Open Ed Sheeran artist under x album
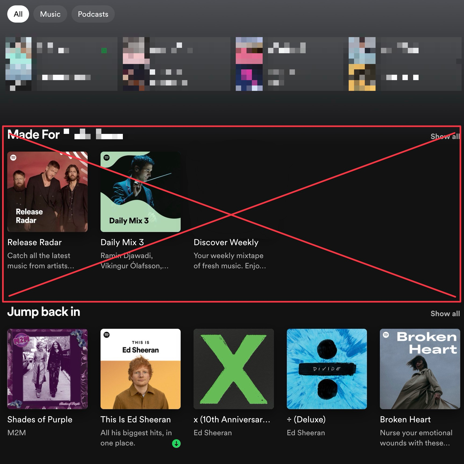 pyautogui.click(x=213, y=433)
